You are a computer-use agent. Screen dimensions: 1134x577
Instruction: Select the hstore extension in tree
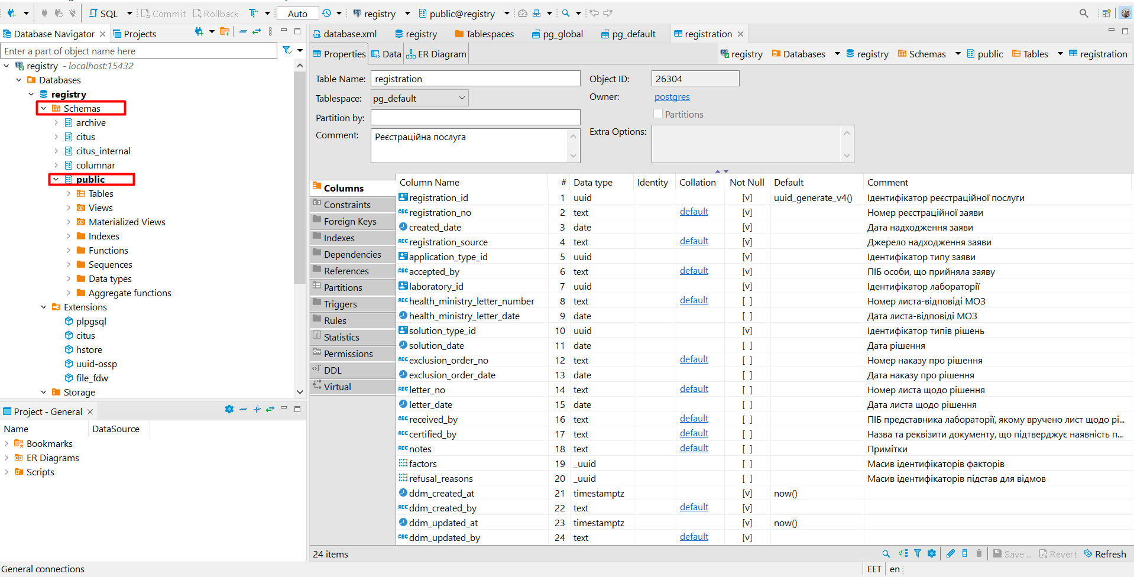point(89,349)
